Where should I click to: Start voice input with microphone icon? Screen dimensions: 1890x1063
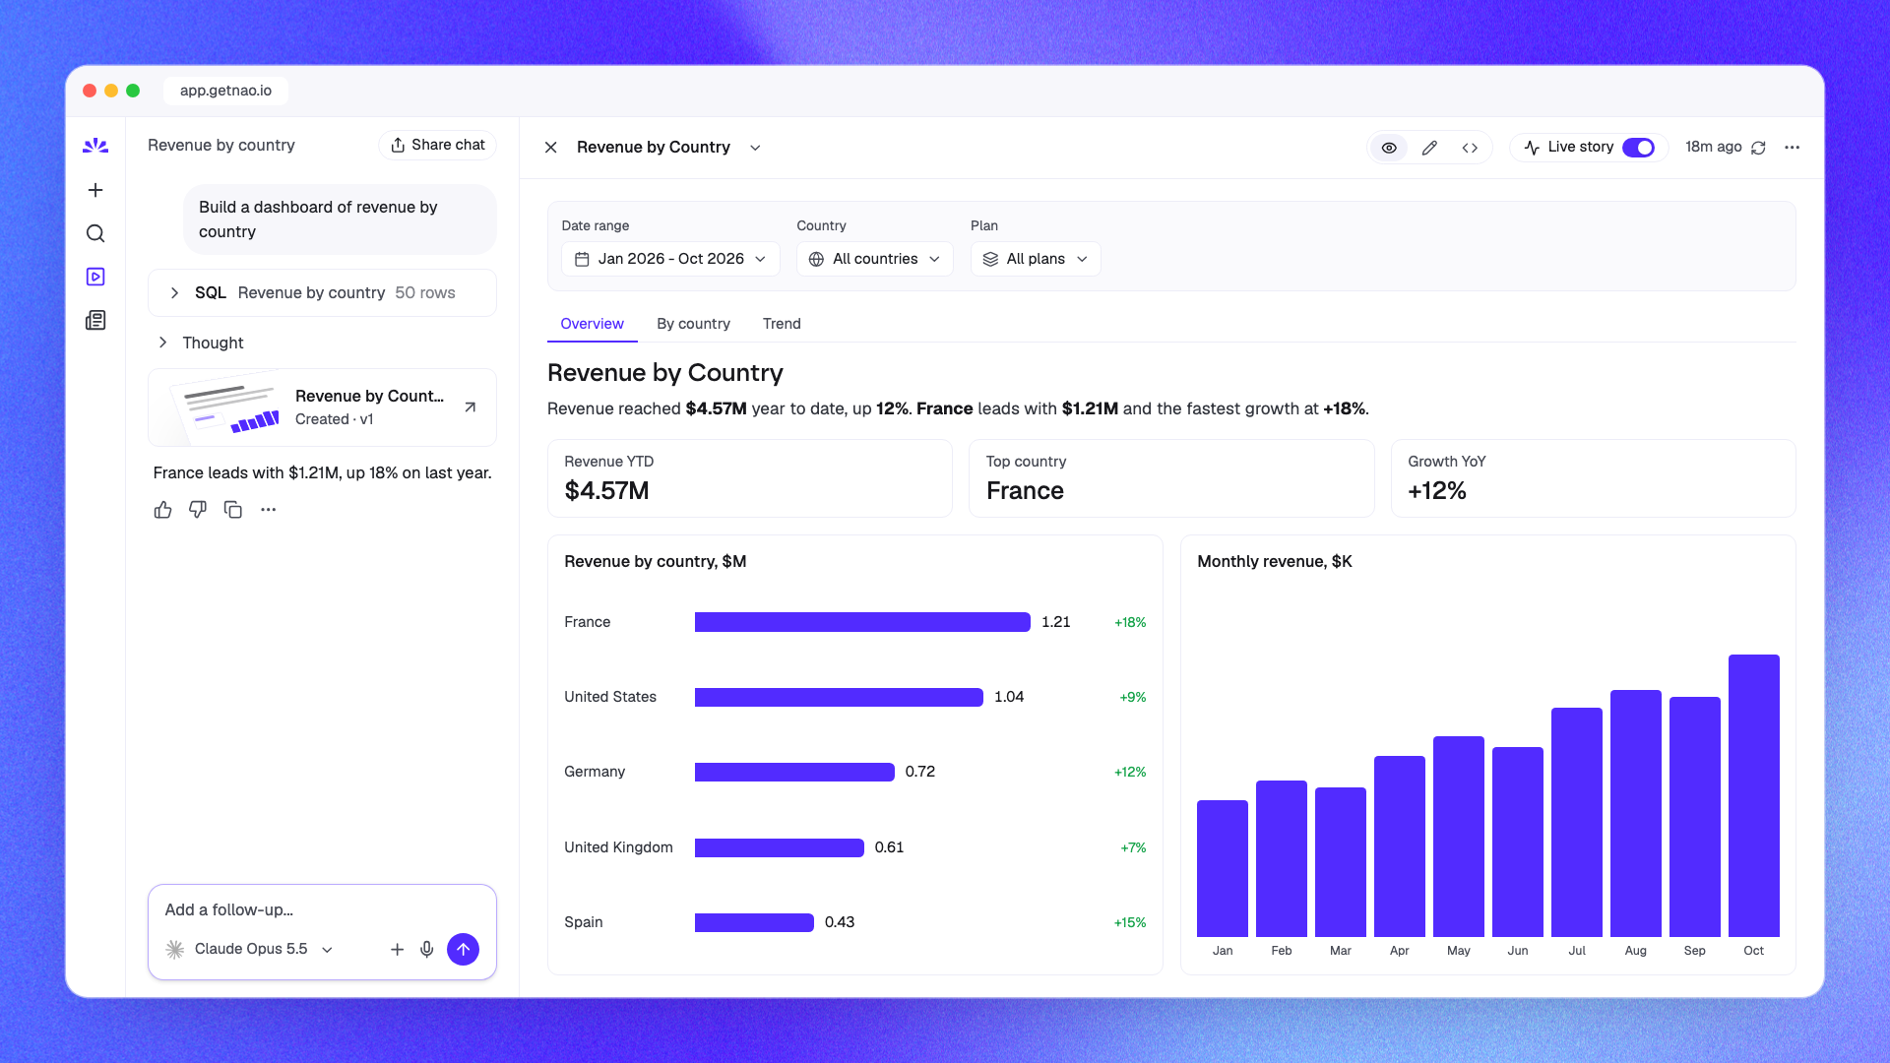click(427, 950)
